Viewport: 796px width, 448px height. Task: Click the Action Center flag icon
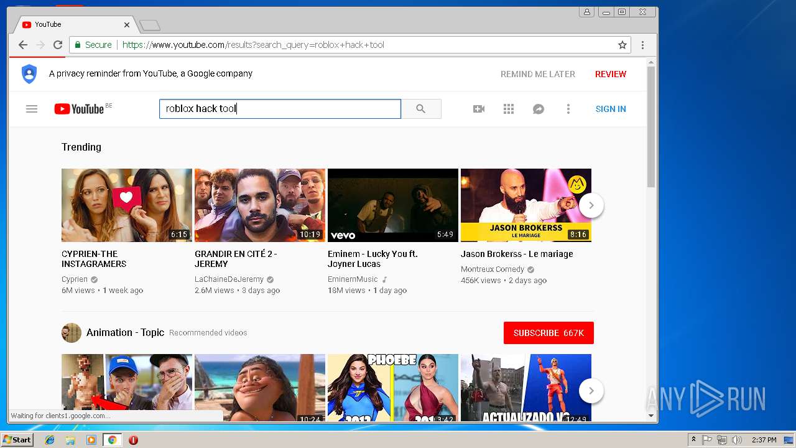(707, 440)
